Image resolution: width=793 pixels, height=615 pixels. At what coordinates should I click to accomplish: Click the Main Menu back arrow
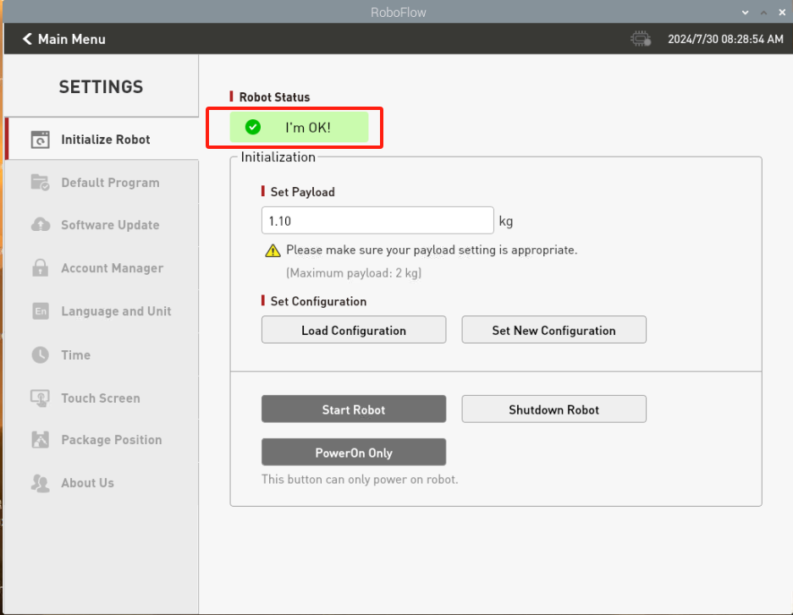[27, 39]
